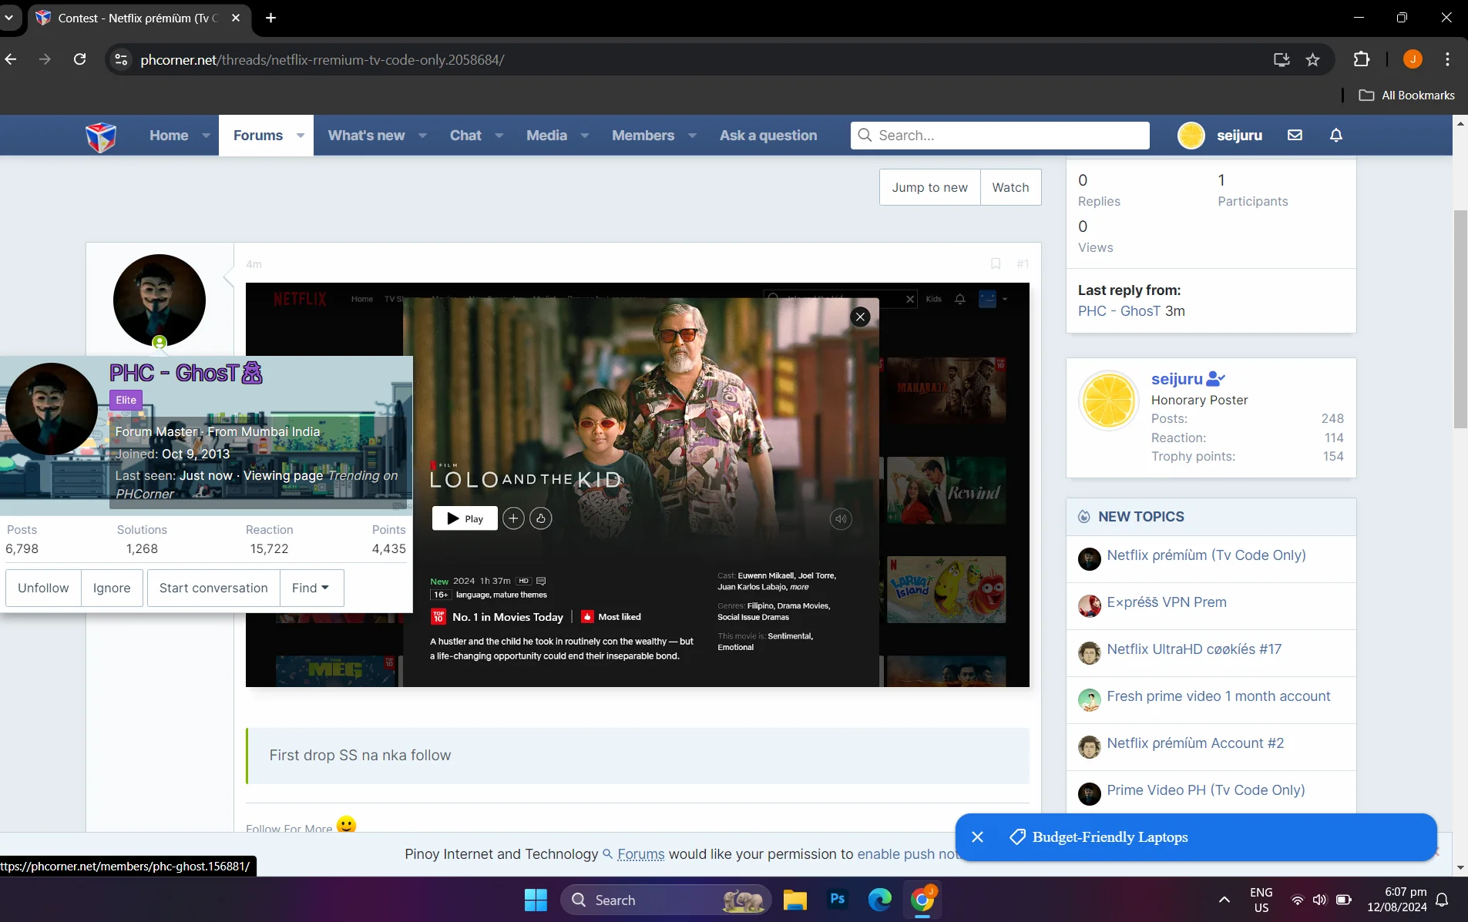1468x922 pixels.
Task: Open the Windows notification bell
Action: (x=1443, y=900)
